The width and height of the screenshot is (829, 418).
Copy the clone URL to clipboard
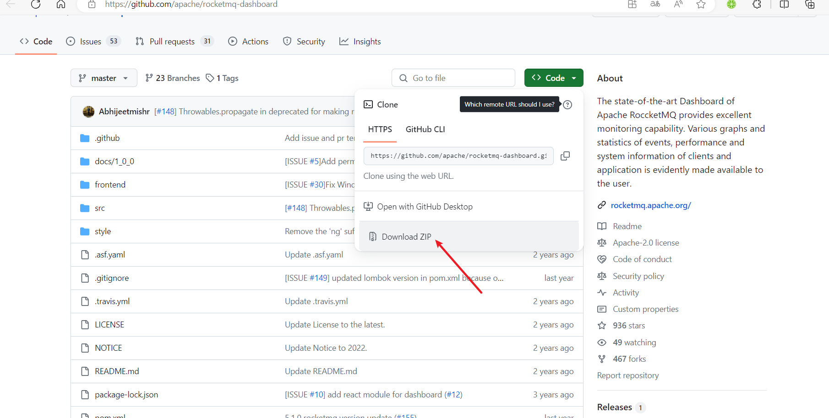pos(565,156)
